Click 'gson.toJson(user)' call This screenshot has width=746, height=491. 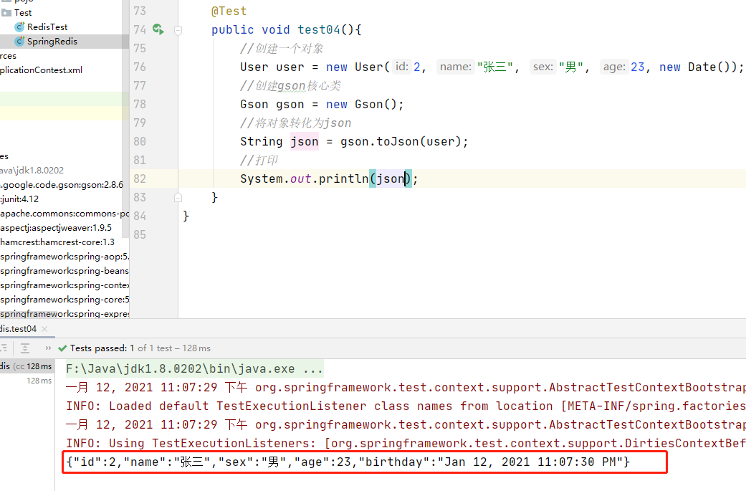pos(401,142)
